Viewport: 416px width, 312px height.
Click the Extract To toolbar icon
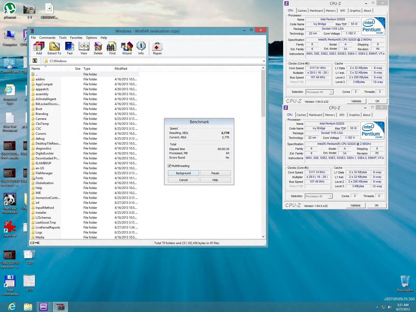pos(54,48)
